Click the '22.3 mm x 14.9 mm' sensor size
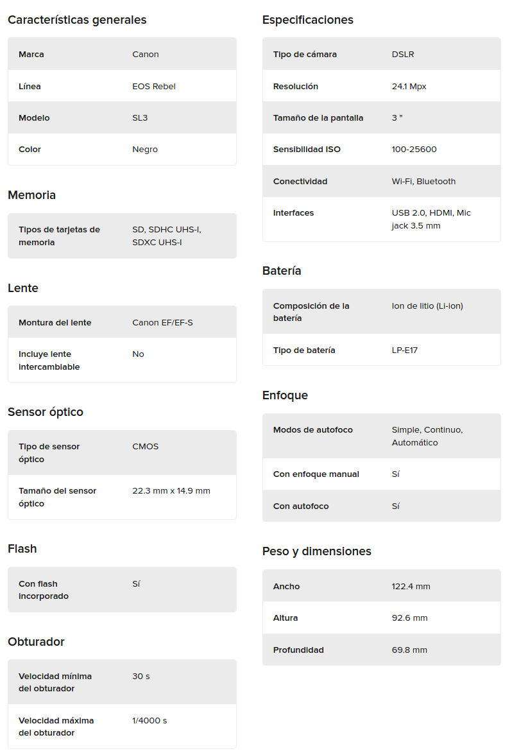 pyautogui.click(x=171, y=491)
